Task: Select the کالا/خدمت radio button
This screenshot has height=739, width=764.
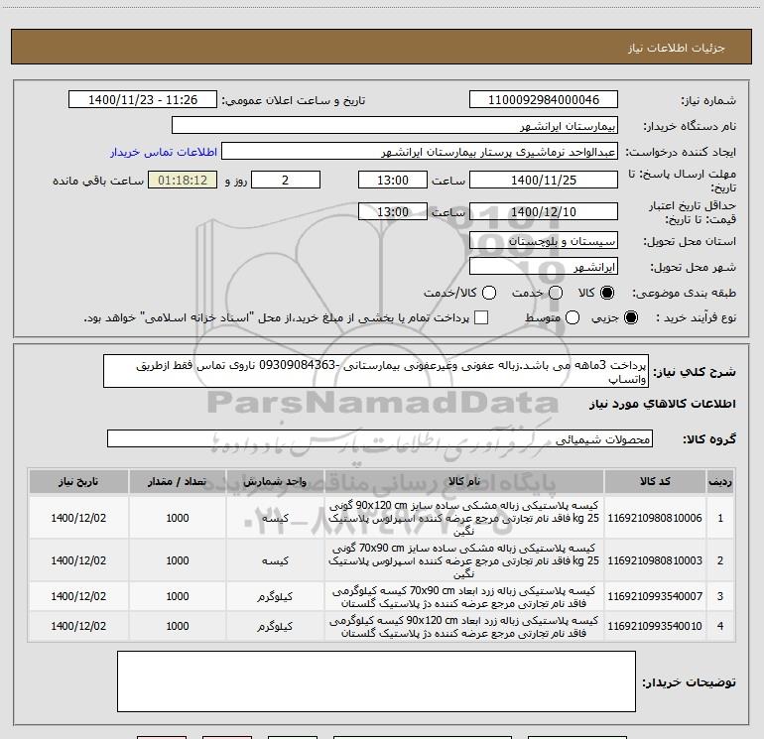Action: 489,293
